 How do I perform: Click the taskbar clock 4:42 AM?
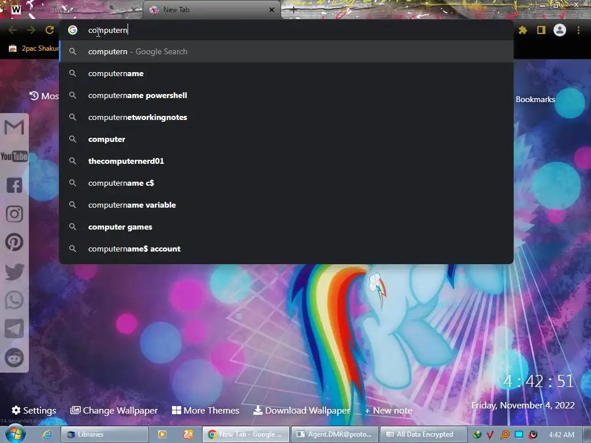[x=562, y=435]
